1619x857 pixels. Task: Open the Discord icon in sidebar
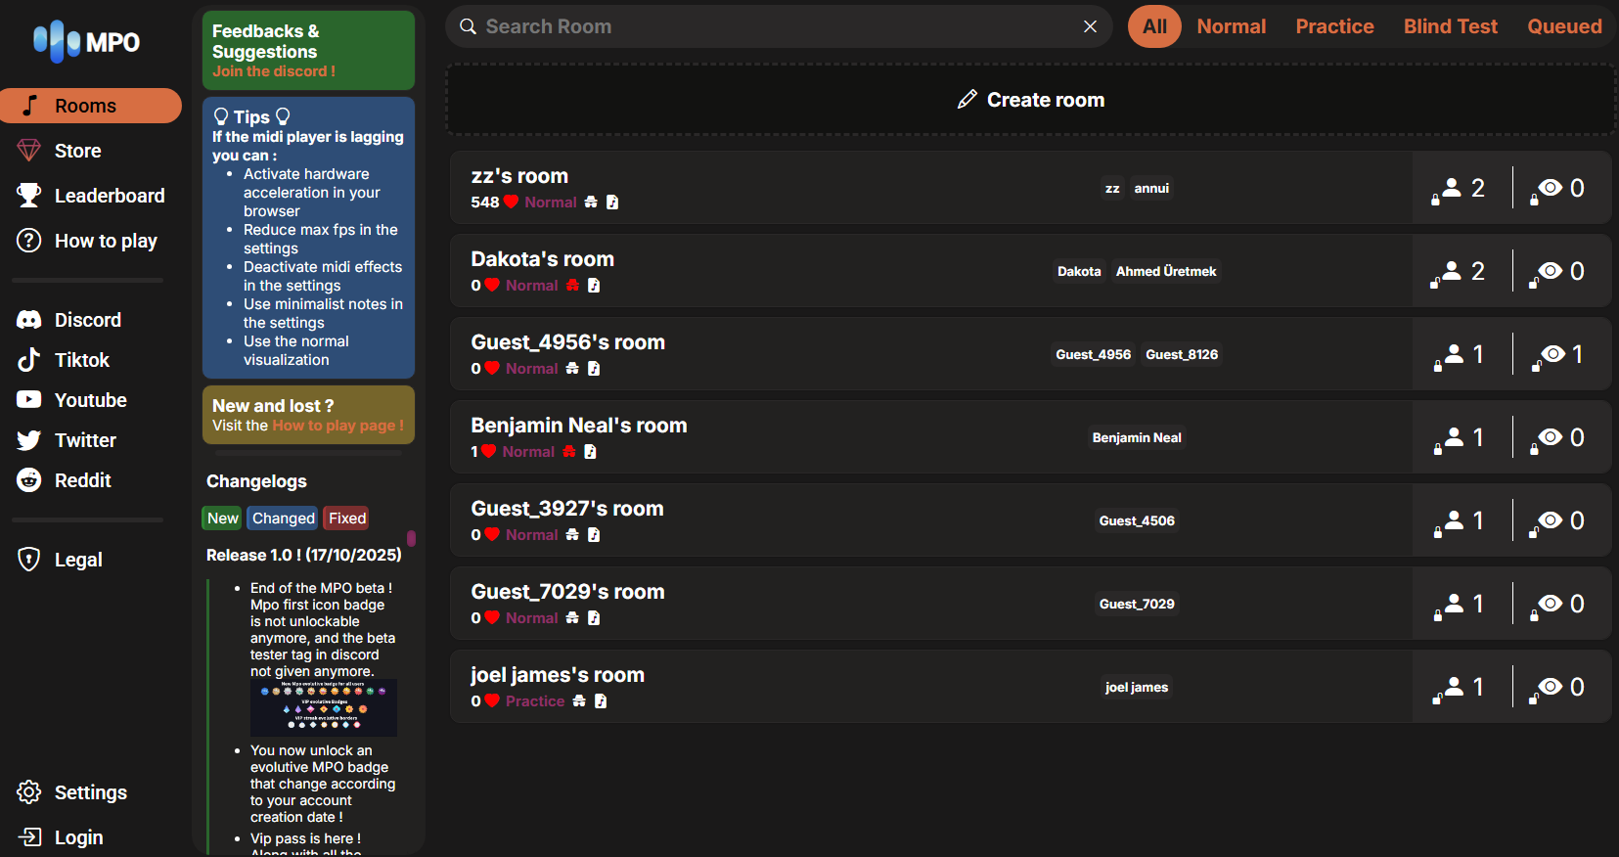click(29, 320)
